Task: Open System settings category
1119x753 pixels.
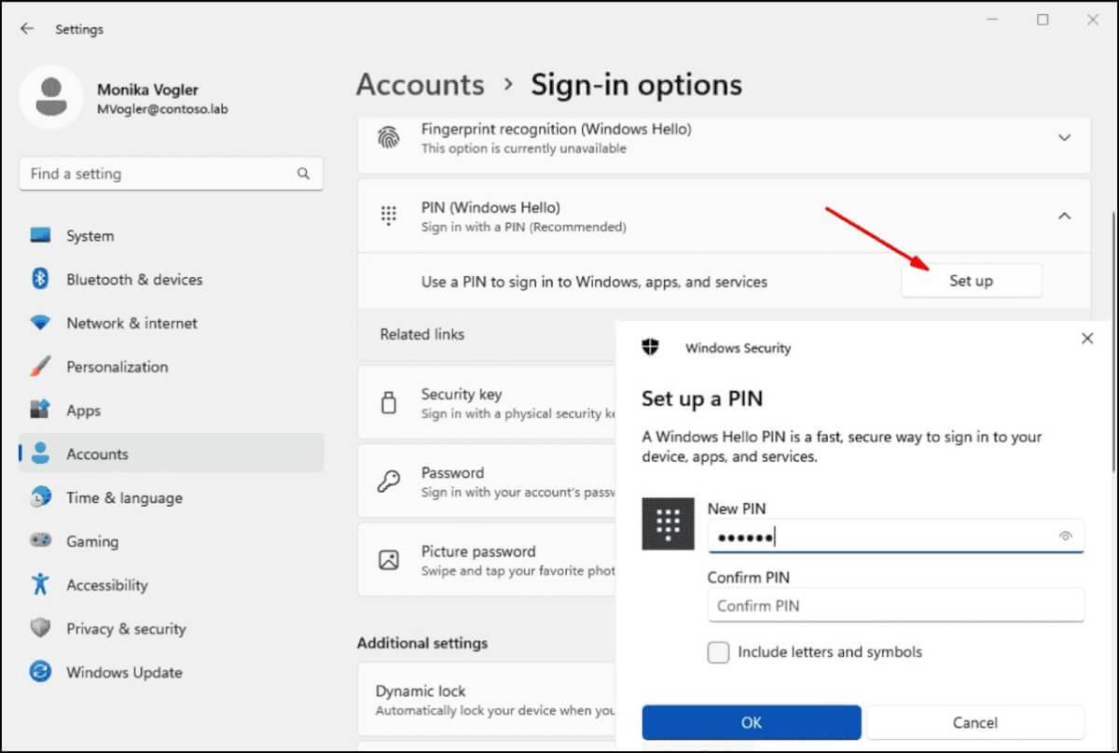Action: 172,236
